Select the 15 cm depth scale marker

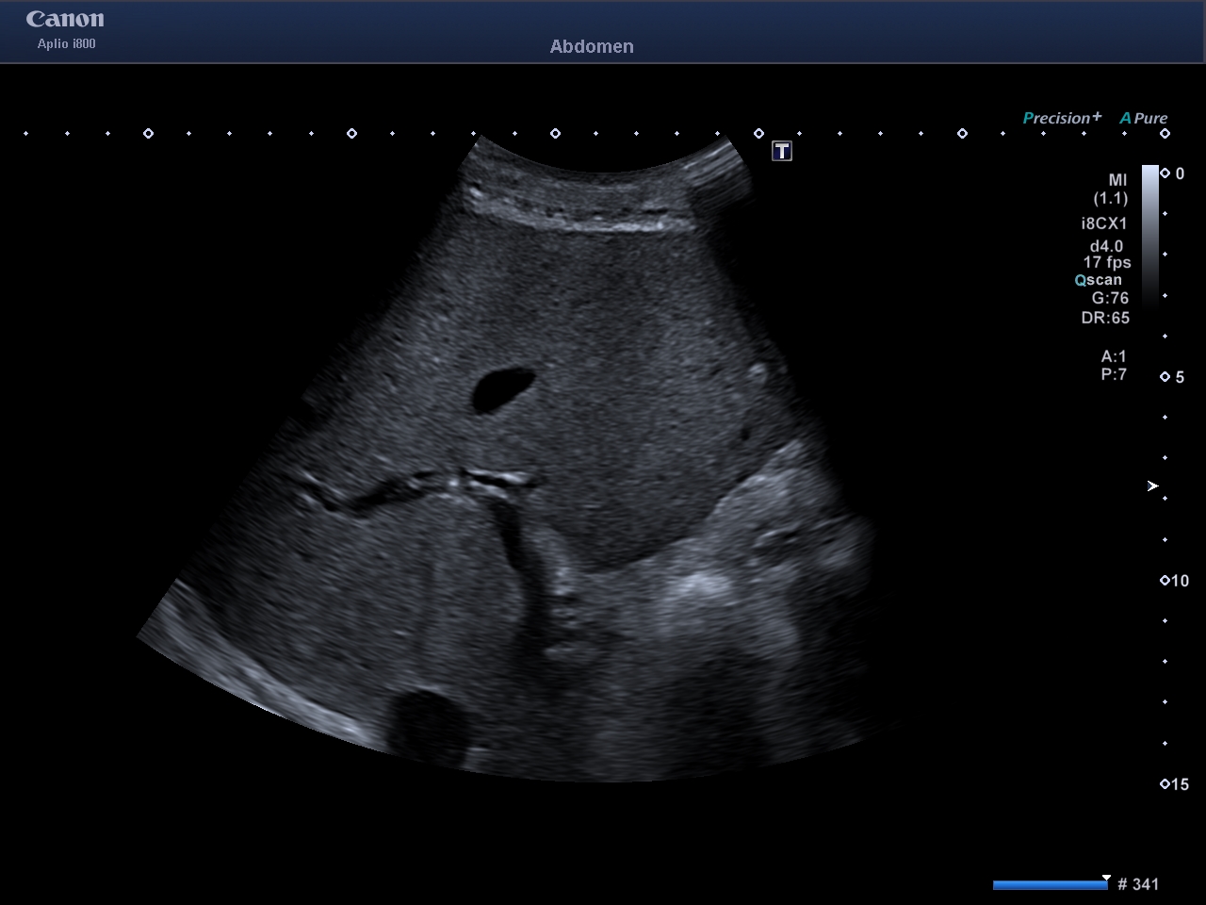(1175, 784)
